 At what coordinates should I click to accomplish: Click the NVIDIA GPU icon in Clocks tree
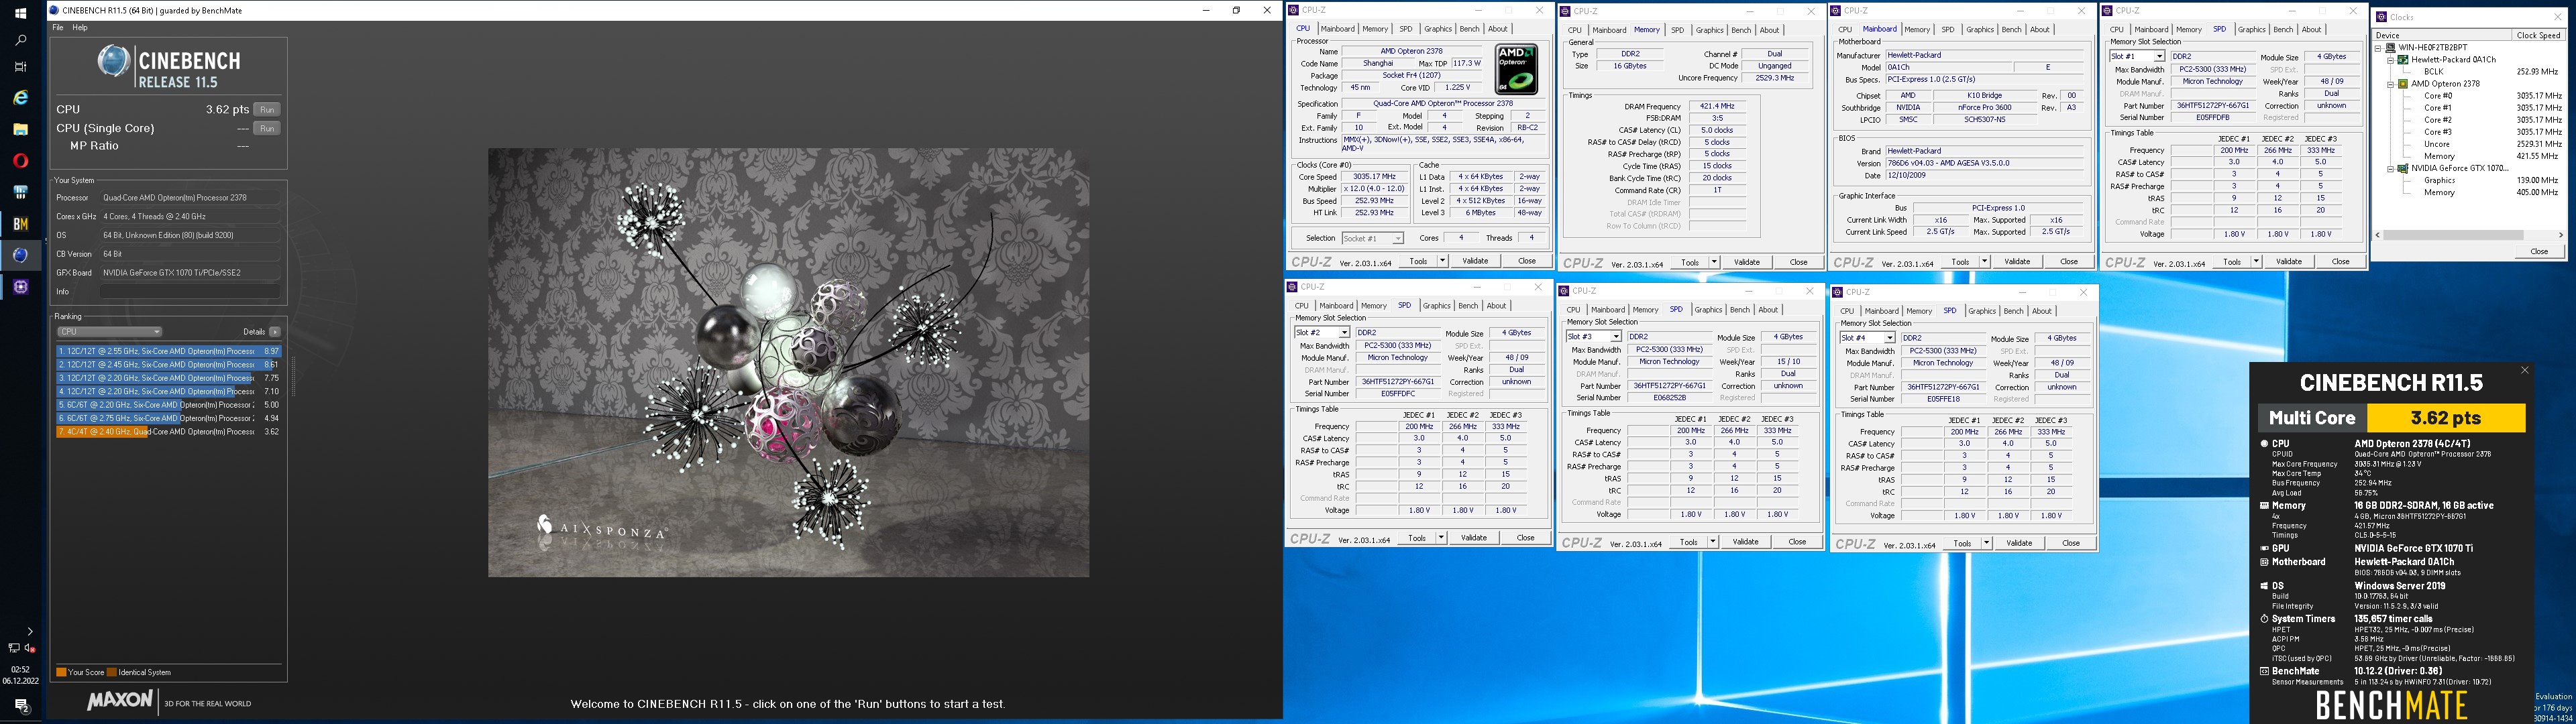(2403, 168)
